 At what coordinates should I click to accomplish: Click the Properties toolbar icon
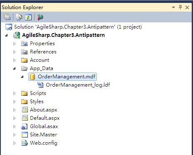7,17
